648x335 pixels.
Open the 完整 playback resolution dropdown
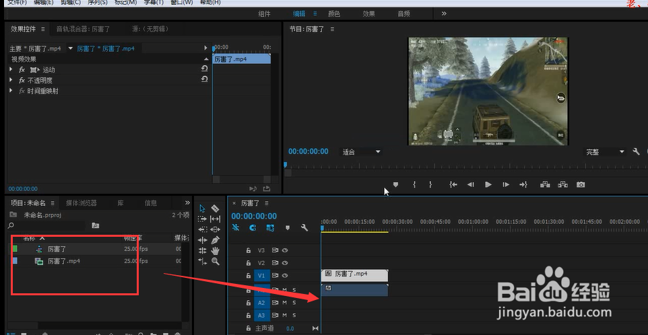click(x=605, y=152)
